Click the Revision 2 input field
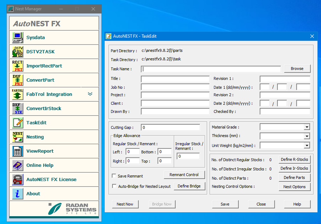Image resolution: width=321 pixels, height=224 pixels. (285, 95)
